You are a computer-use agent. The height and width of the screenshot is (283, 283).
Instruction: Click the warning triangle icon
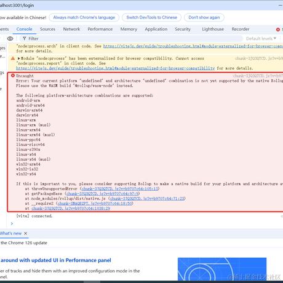click(x=13, y=58)
